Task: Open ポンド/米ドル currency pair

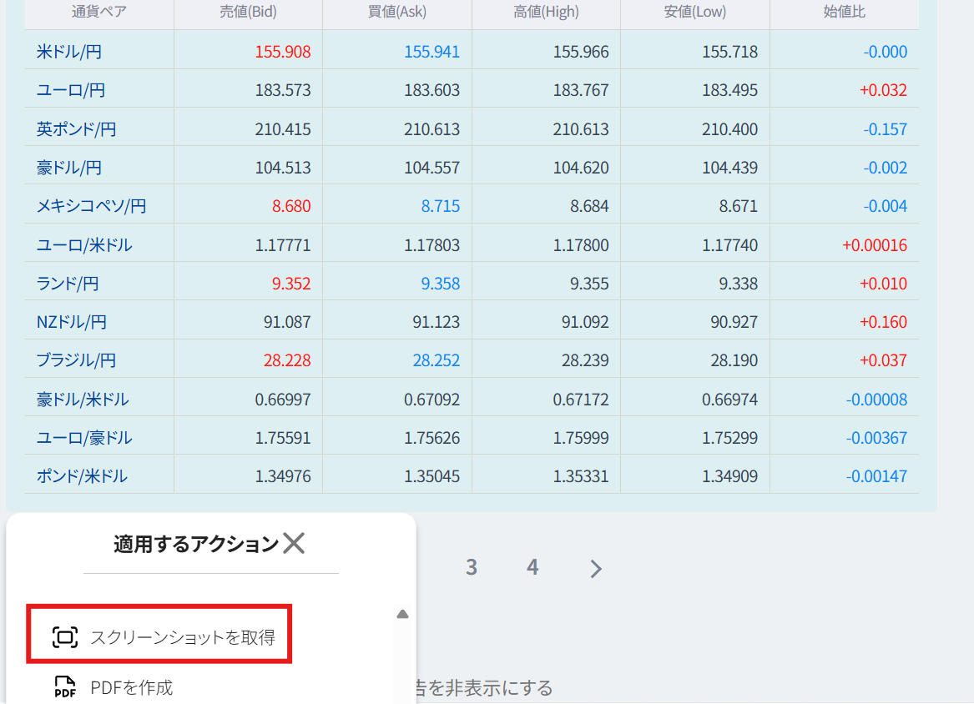Action: (82, 476)
